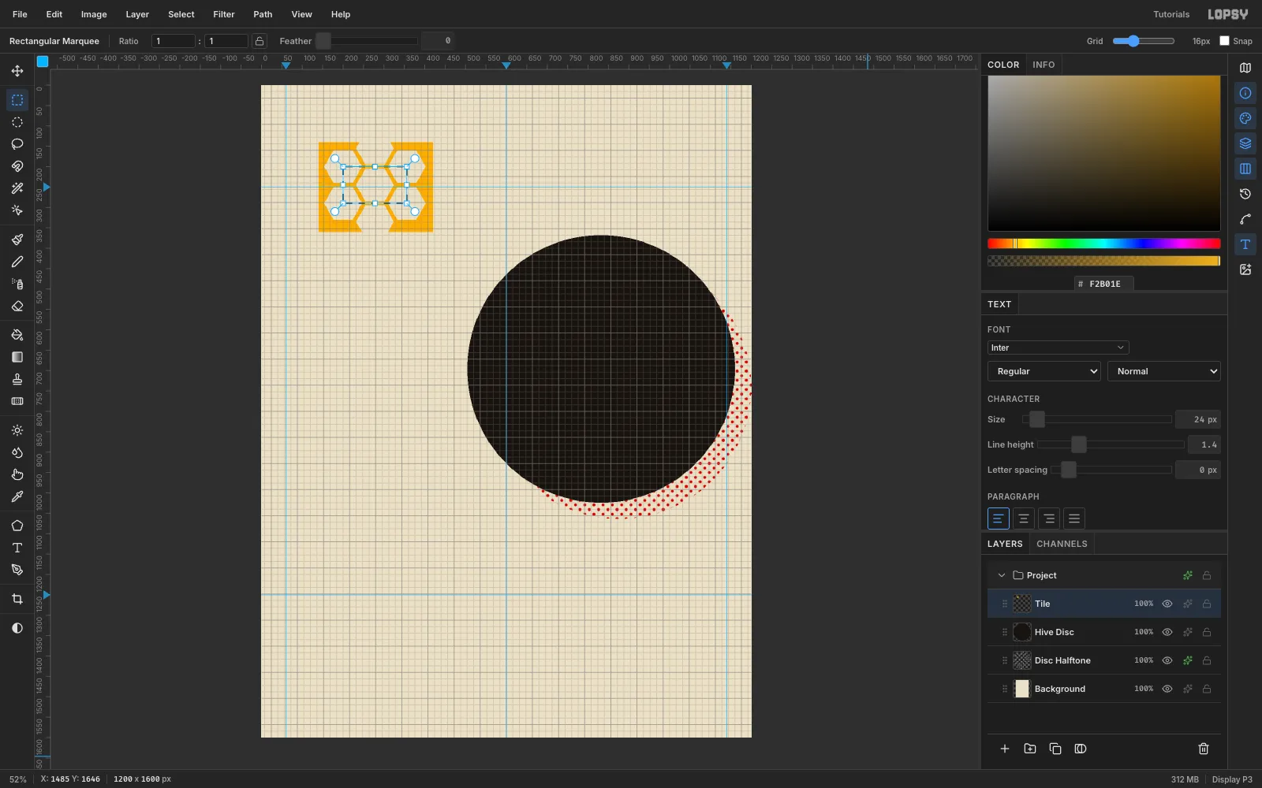
Task: Click the default colors half-circle icon
Action: [17, 628]
